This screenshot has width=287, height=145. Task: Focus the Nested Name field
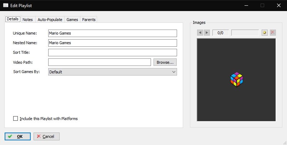click(x=112, y=43)
